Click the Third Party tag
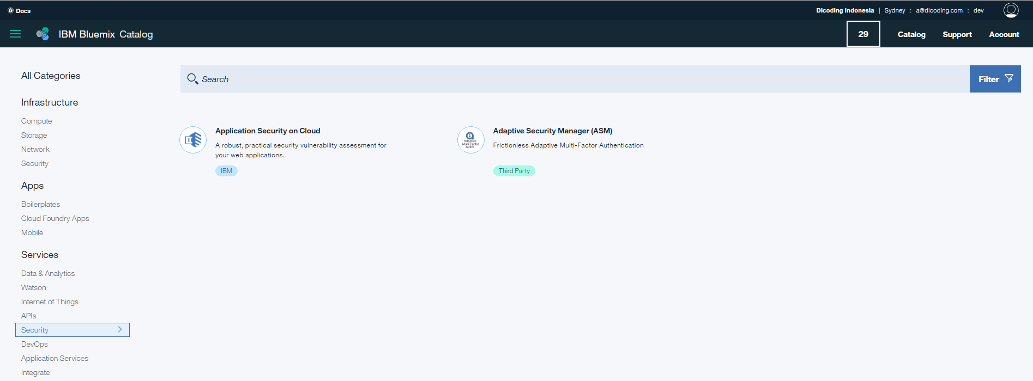Screen dimensions: 1033x381 click(514, 171)
